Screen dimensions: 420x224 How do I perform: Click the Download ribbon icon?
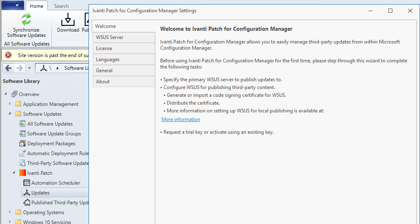coord(68,21)
